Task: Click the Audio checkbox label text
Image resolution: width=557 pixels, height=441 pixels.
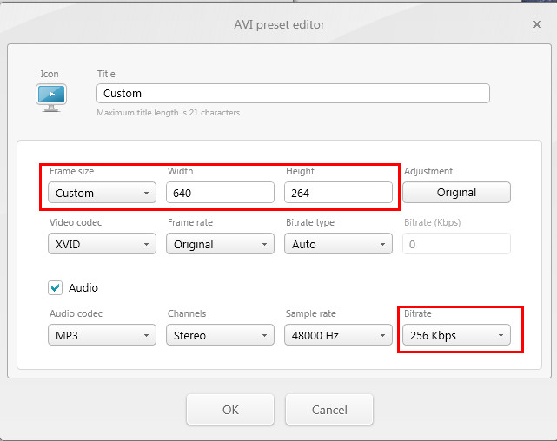Action: pos(83,287)
